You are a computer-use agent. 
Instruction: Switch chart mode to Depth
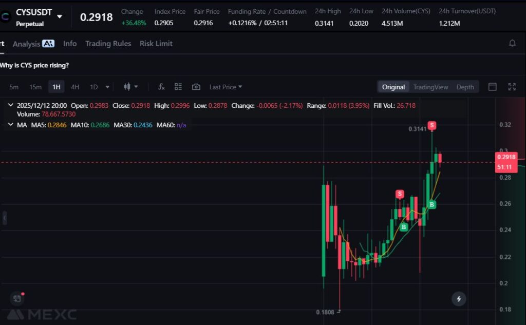pyautogui.click(x=465, y=87)
